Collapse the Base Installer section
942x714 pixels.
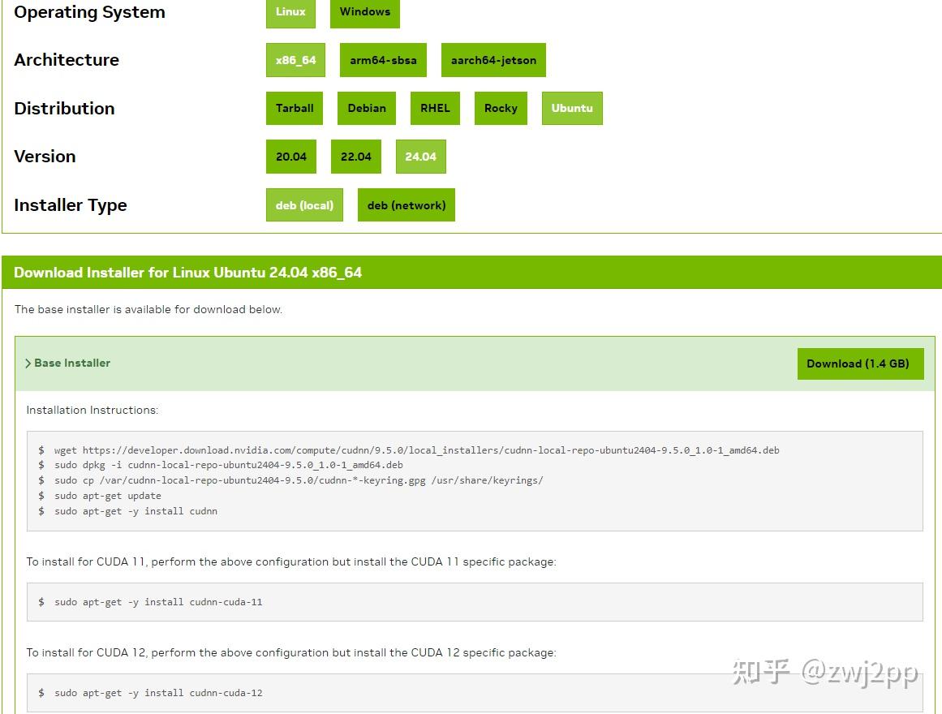pyautogui.click(x=67, y=363)
